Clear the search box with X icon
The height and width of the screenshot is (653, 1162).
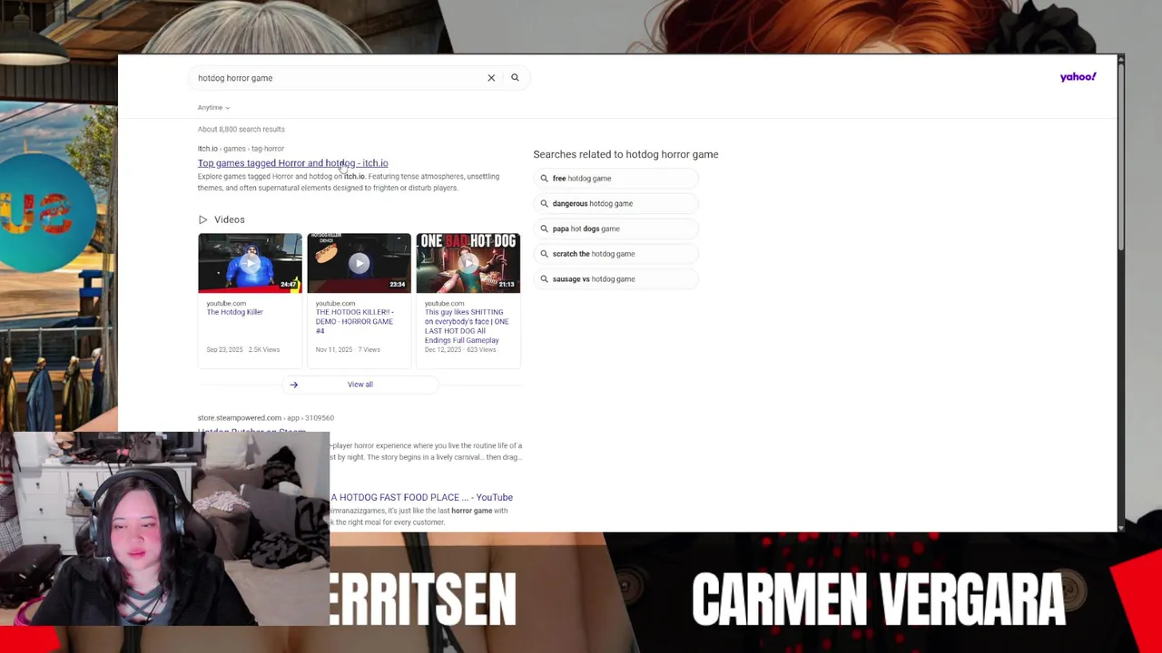pos(491,78)
